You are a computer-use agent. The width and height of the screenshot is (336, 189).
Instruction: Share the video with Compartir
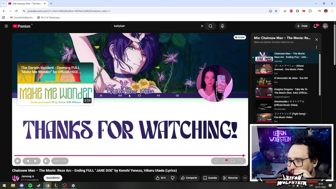tap(189, 178)
